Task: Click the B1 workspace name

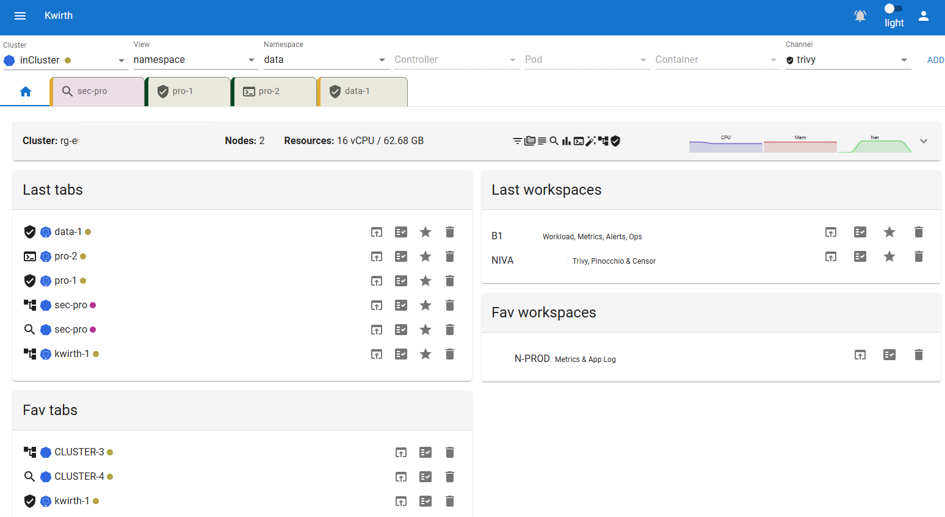Action: [497, 236]
